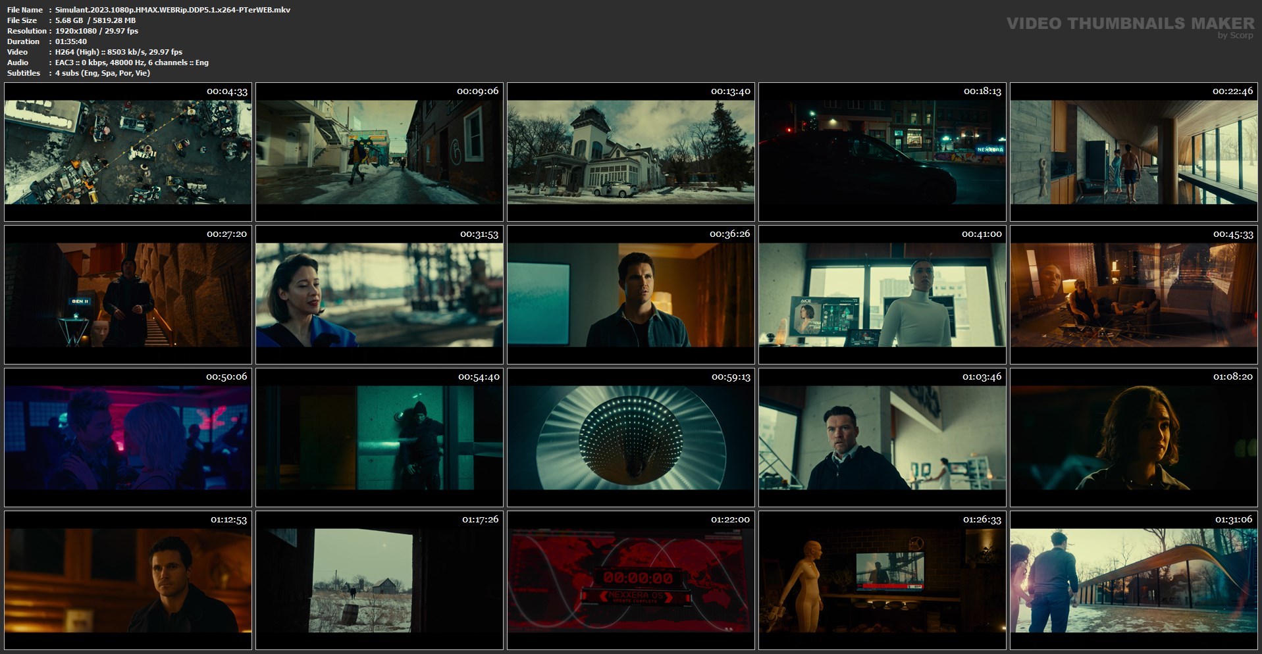The width and height of the screenshot is (1262, 654).
Task: Click the audio info line EAC3
Action: coord(132,63)
